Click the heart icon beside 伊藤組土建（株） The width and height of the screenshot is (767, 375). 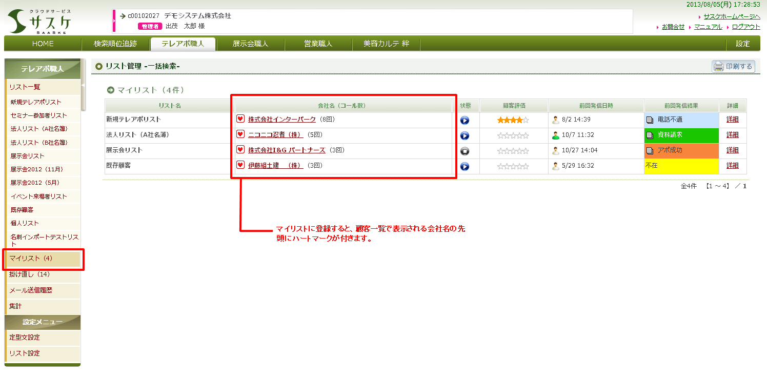pyautogui.click(x=240, y=165)
